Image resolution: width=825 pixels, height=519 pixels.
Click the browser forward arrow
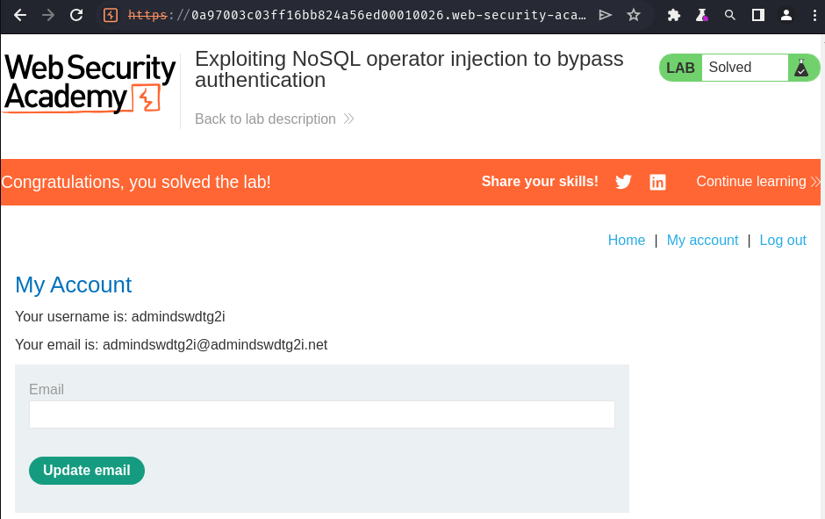(48, 15)
